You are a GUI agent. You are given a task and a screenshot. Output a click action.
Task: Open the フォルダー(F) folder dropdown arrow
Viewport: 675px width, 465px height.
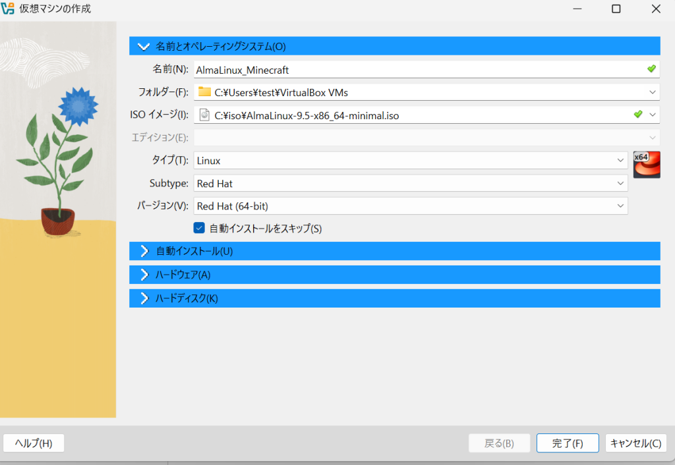pyautogui.click(x=653, y=92)
